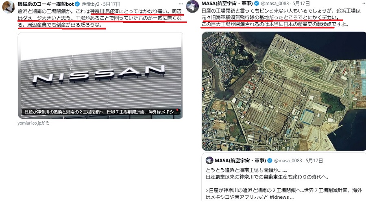This screenshot has width=366, height=202.
Task: Click verified badge in quoted MASA tweet
Action: coord(270,161)
